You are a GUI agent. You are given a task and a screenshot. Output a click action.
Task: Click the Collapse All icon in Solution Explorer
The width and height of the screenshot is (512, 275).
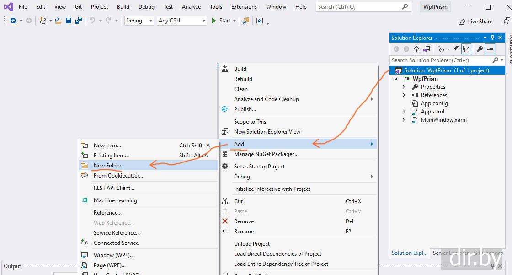[457, 49]
